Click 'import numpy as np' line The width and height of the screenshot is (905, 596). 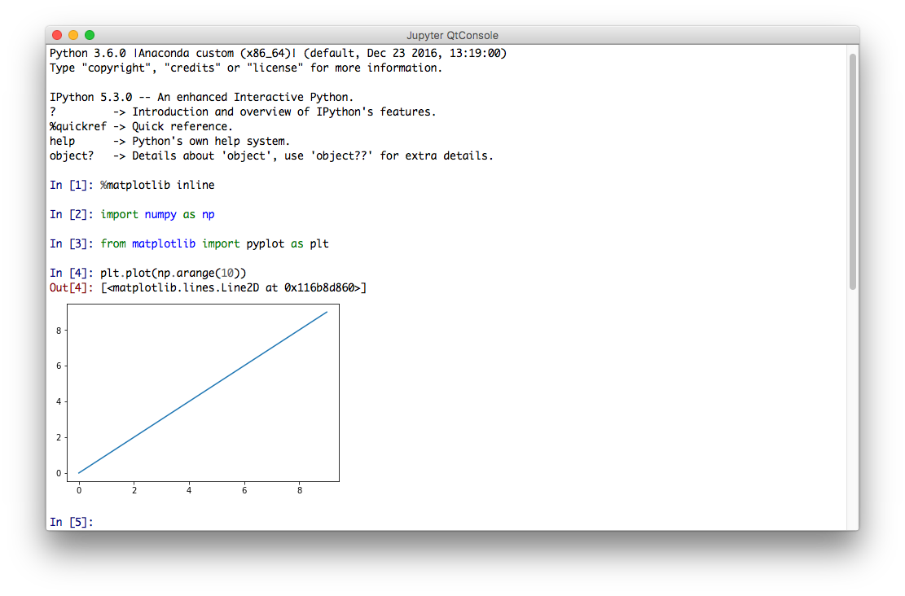pyautogui.click(x=157, y=215)
